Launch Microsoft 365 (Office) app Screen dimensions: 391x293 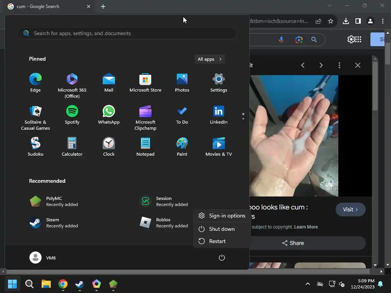coord(72,85)
